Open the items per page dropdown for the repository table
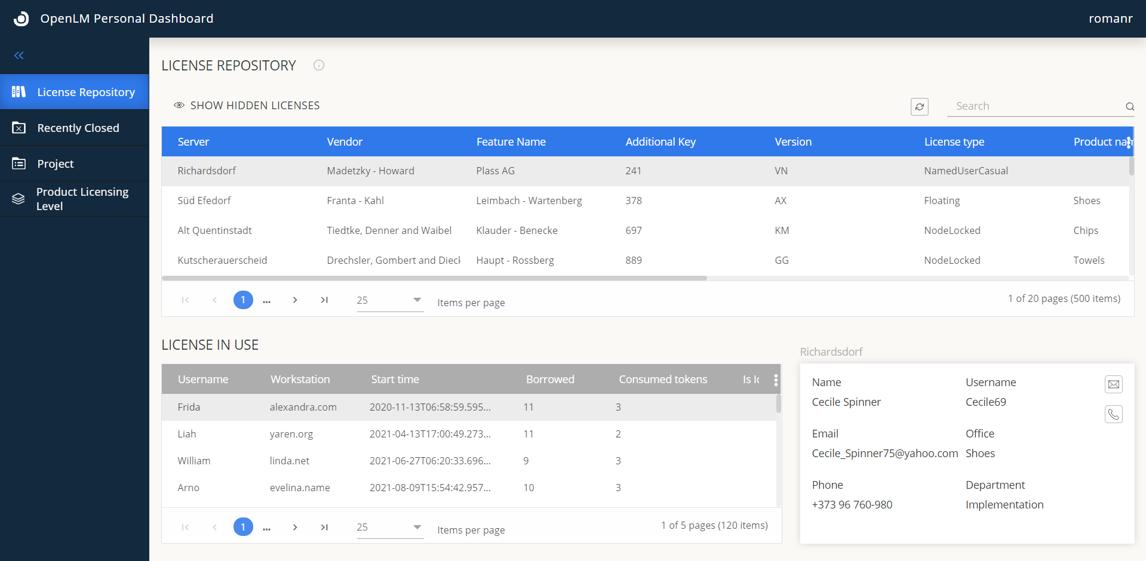This screenshot has height=561, width=1146. point(389,300)
